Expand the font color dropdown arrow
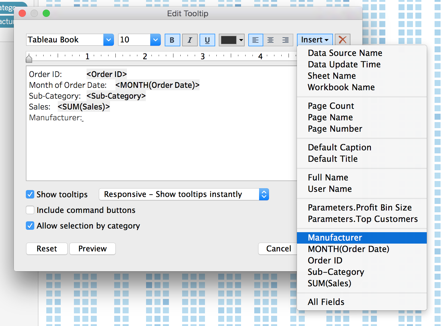Image resolution: width=443 pixels, height=326 pixels. click(x=241, y=40)
